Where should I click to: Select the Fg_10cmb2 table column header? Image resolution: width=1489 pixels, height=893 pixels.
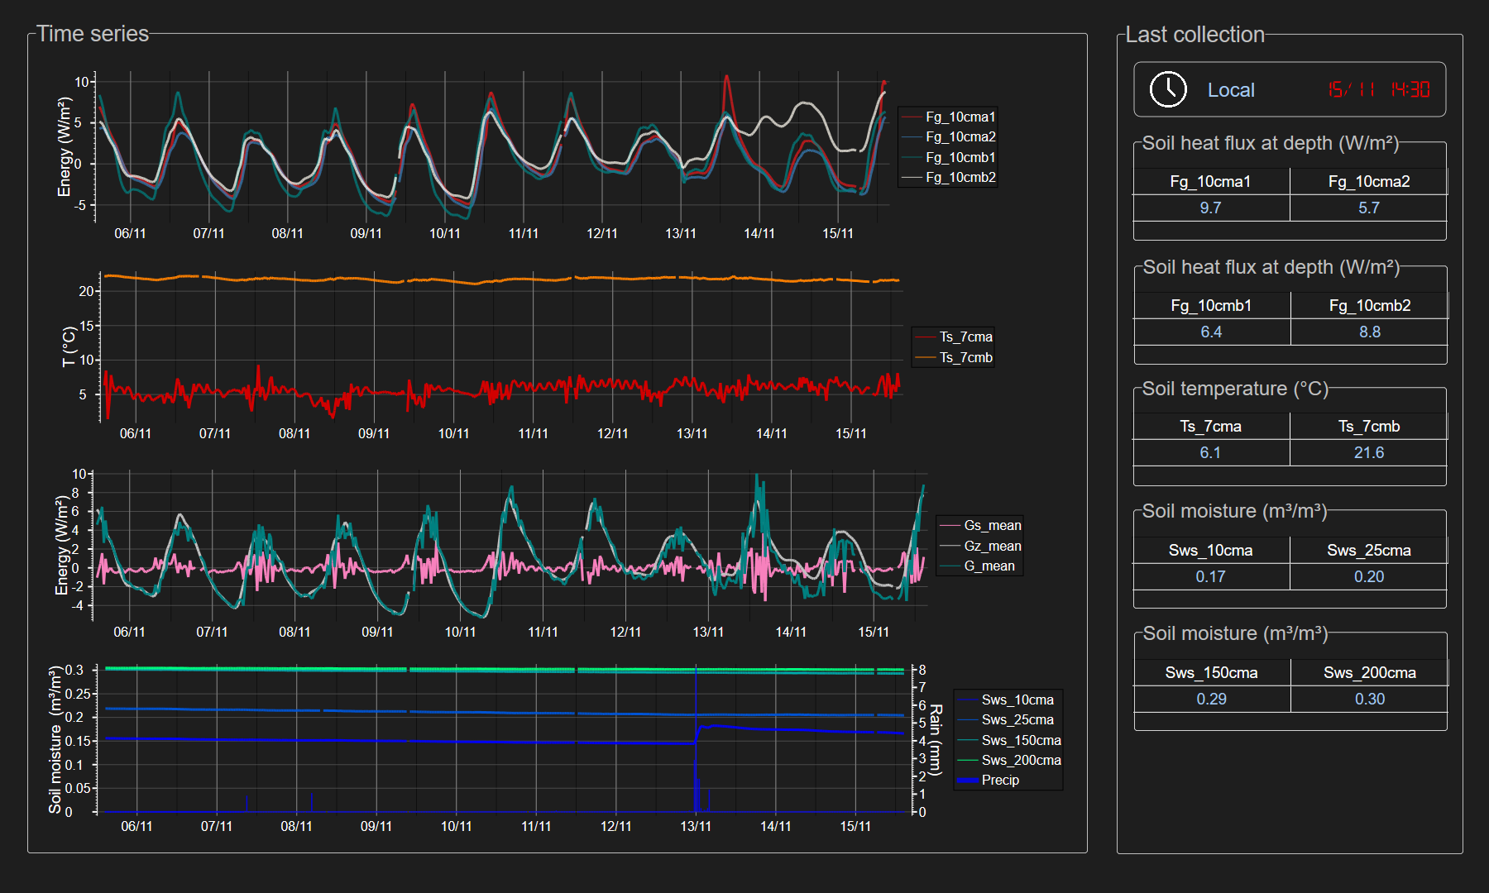(x=1369, y=305)
